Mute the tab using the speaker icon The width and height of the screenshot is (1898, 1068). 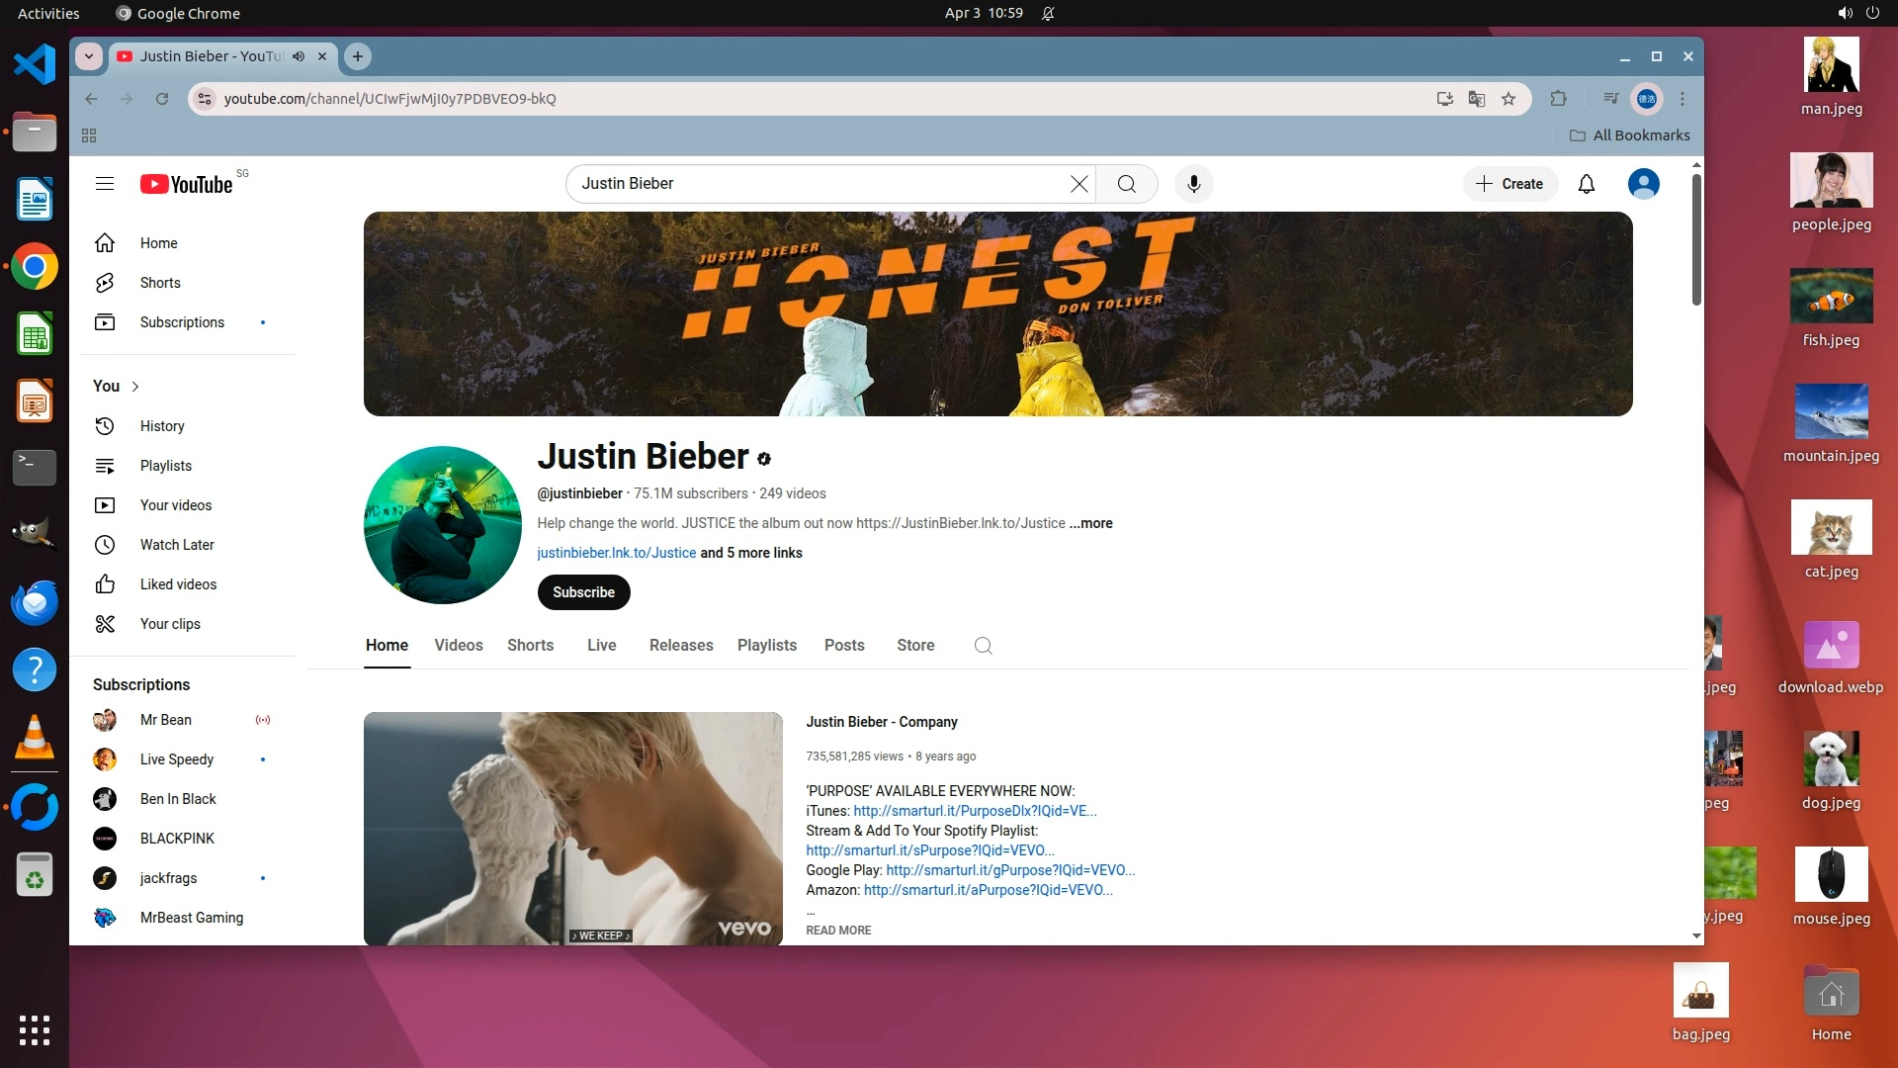299,56
